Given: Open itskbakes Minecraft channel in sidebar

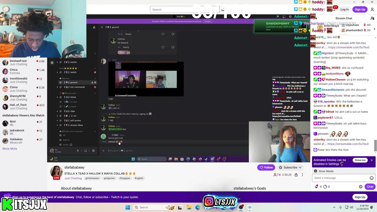Looking at the screenshot, I should tap(24, 141).
